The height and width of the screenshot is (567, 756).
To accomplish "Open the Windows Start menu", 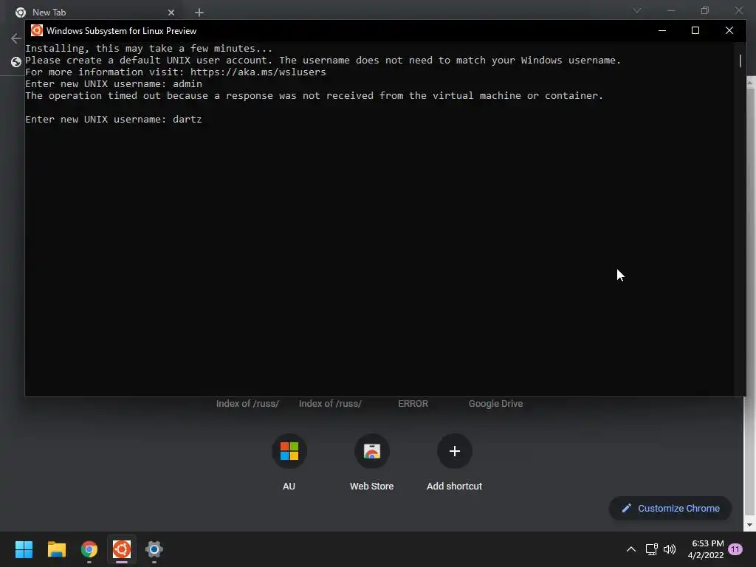I will click(24, 549).
